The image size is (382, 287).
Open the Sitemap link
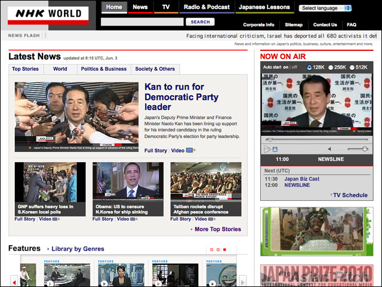coord(294,25)
